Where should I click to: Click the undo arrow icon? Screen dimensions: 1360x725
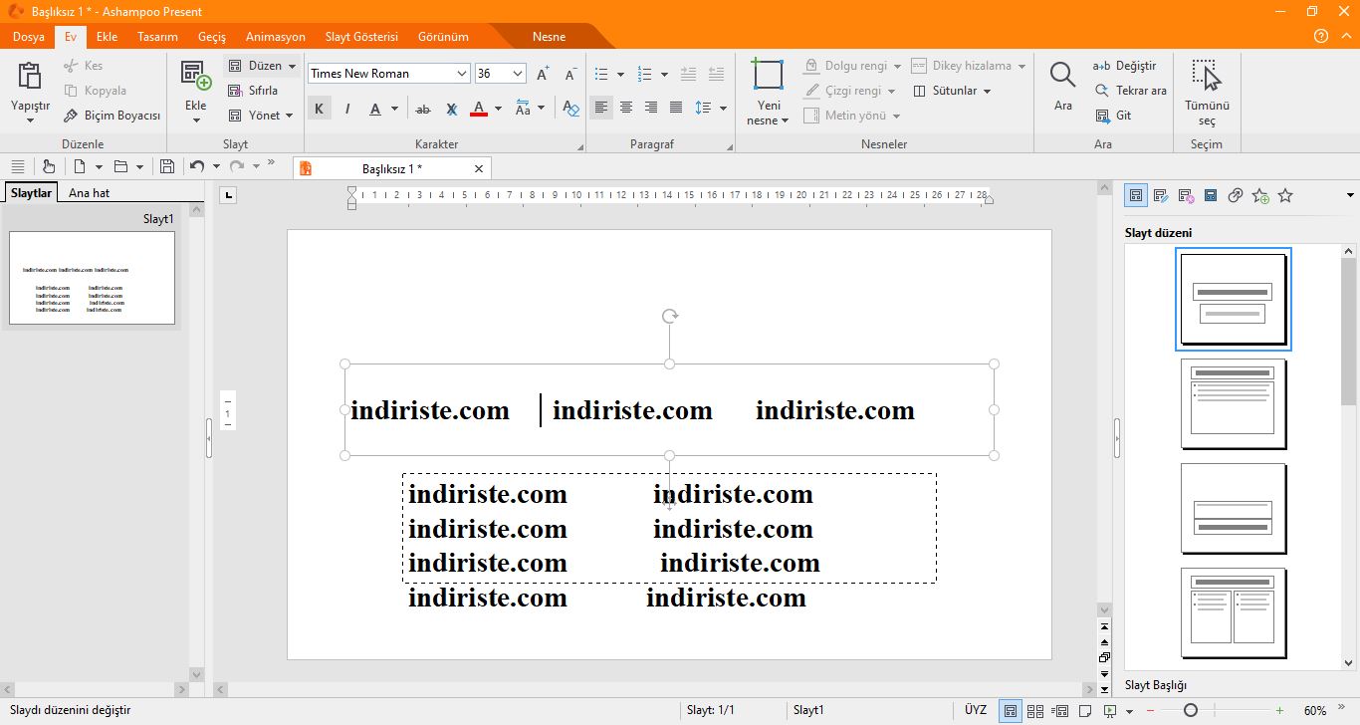point(197,166)
